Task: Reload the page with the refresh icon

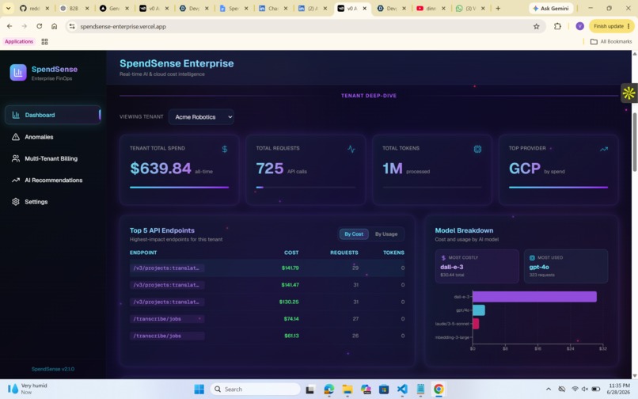Action: pos(39,26)
